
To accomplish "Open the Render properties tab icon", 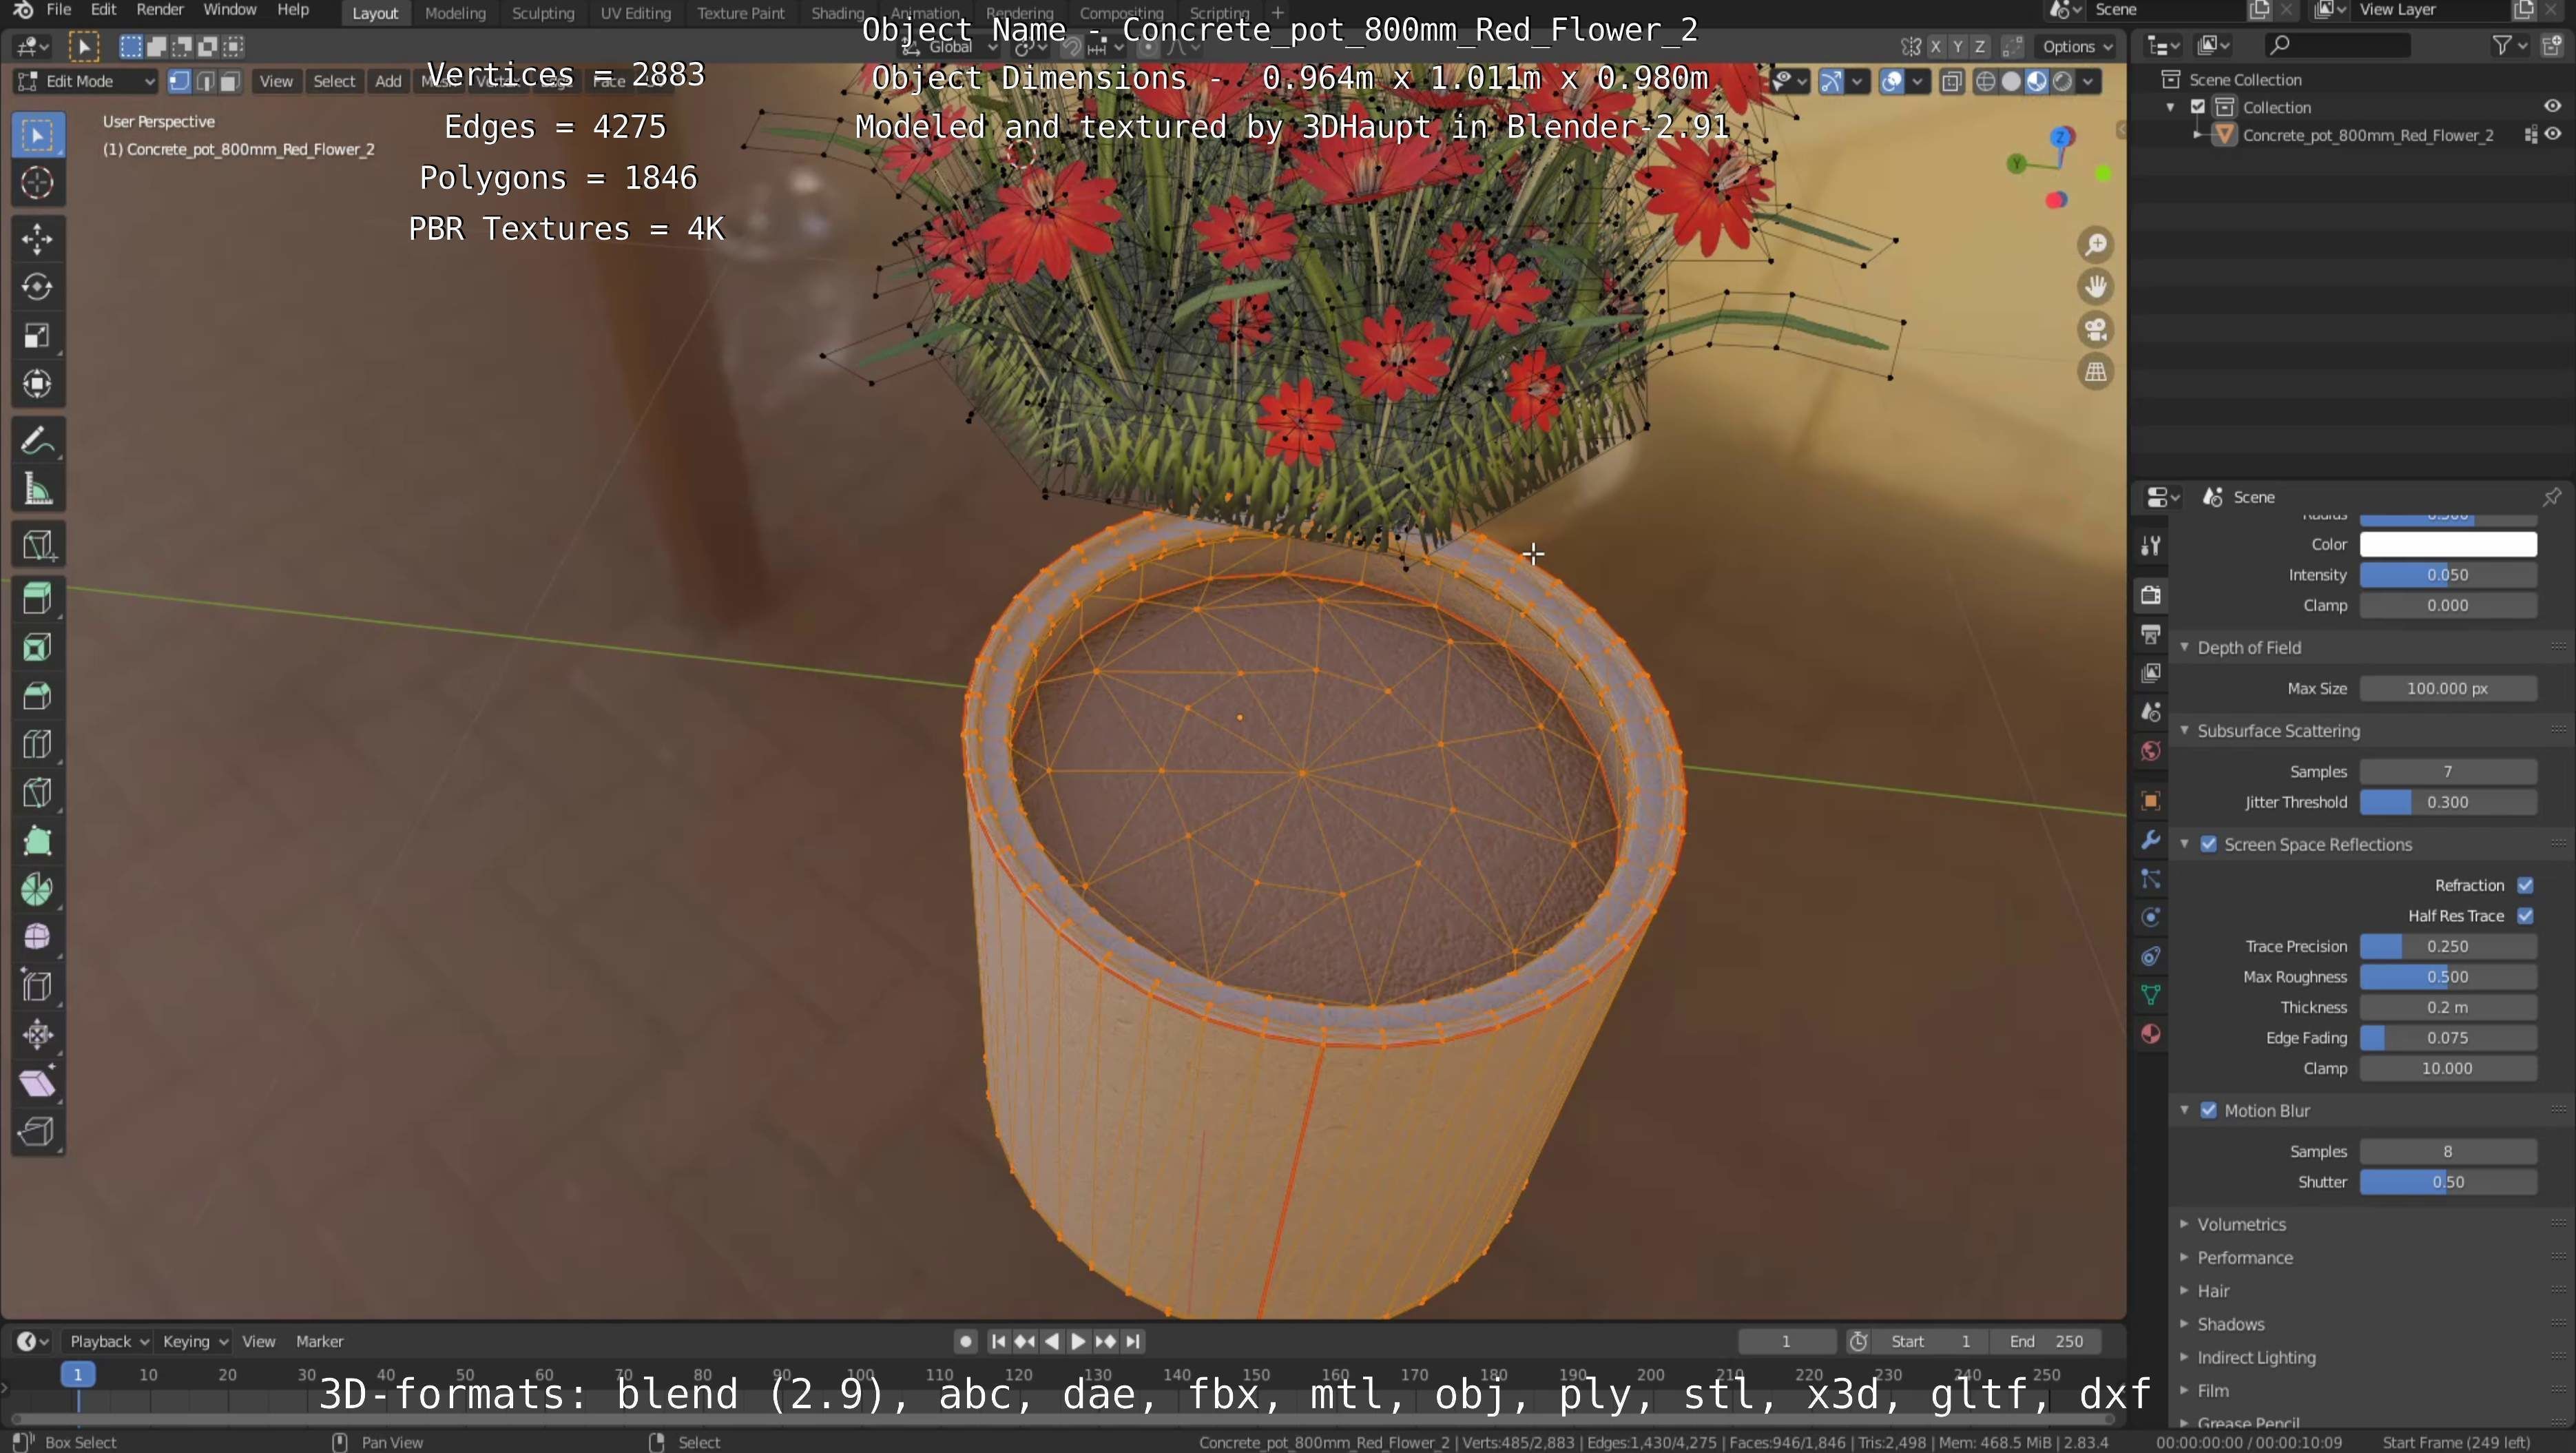I will click(2150, 595).
